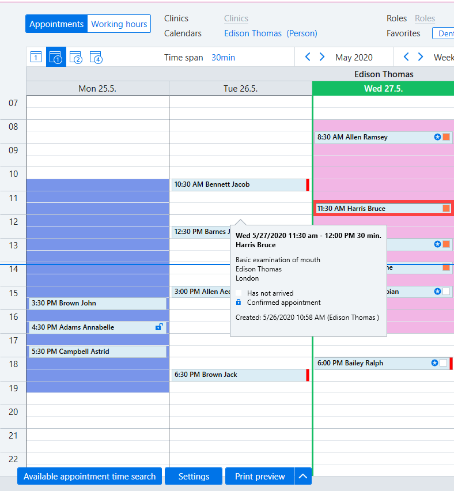Click star icon on Bailey Ralph appointment
This screenshot has width=454, height=491.
pos(434,363)
